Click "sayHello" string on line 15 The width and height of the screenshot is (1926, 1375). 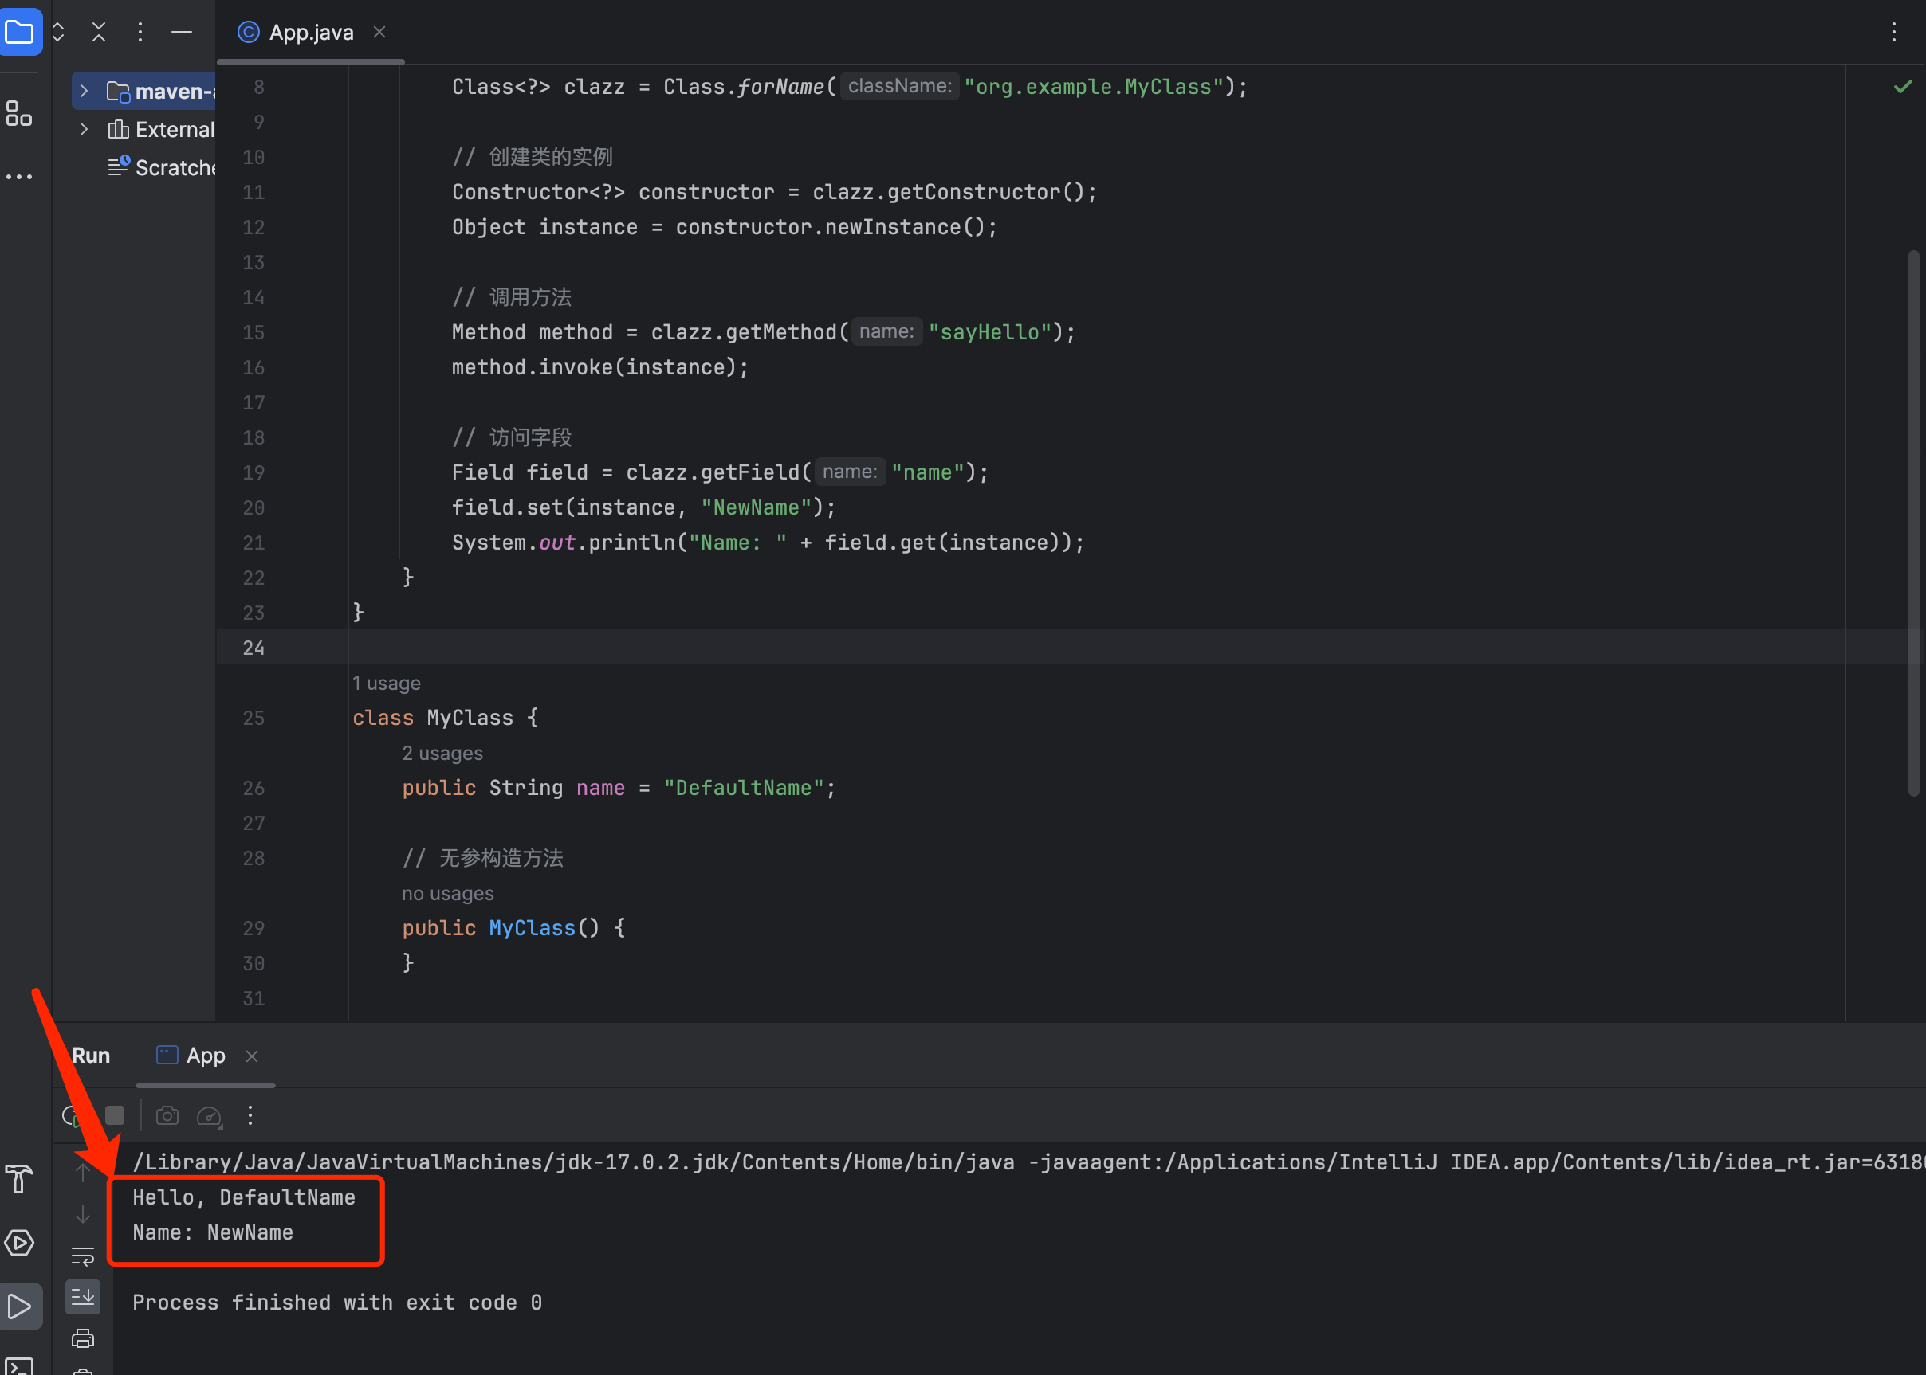989,333
